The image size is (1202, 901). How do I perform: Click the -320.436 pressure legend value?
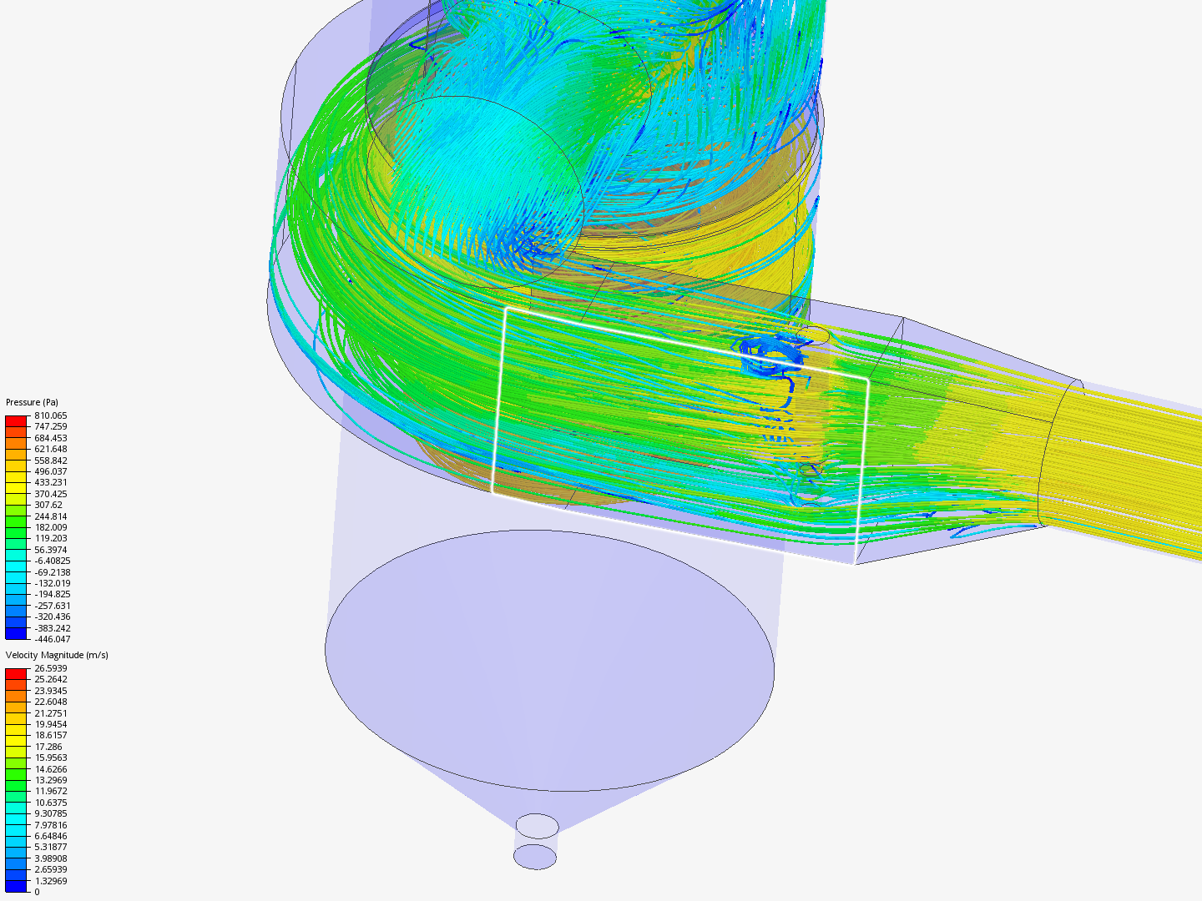(53, 617)
